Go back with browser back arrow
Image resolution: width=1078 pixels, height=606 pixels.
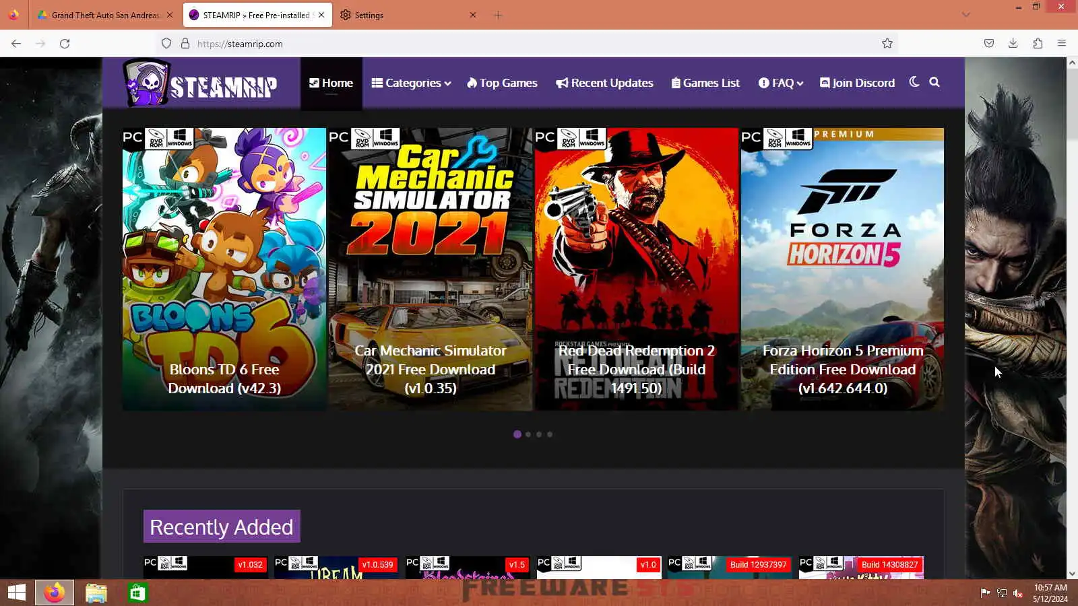tap(16, 44)
